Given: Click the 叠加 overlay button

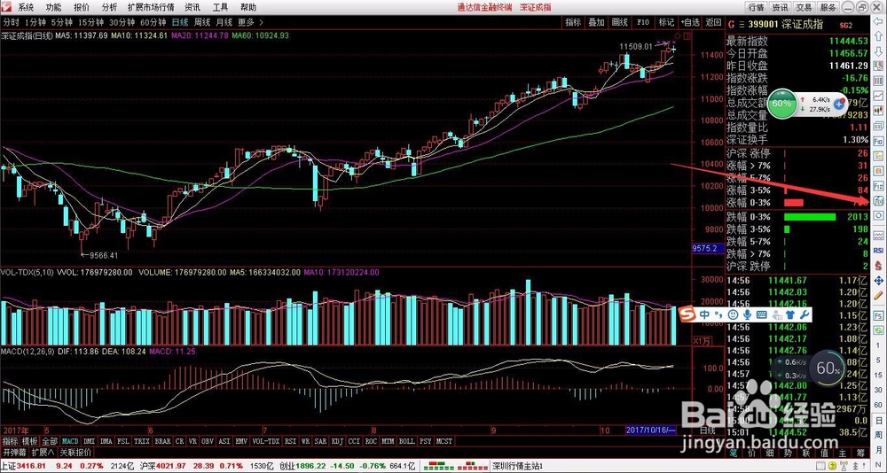Looking at the screenshot, I should coord(596,23).
